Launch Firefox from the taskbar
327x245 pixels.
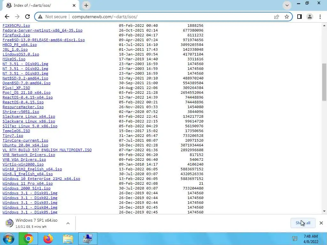(x=48, y=239)
